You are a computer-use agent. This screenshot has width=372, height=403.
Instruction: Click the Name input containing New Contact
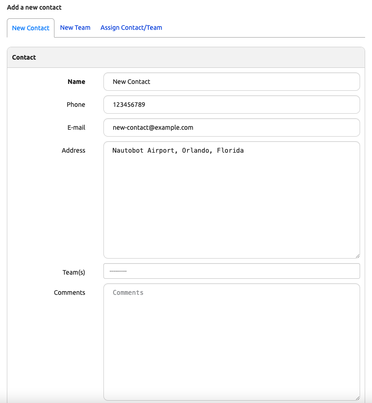point(232,82)
